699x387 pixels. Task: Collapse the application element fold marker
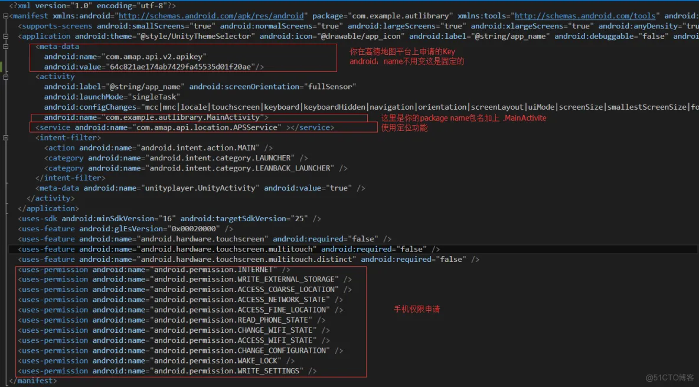tap(5, 37)
